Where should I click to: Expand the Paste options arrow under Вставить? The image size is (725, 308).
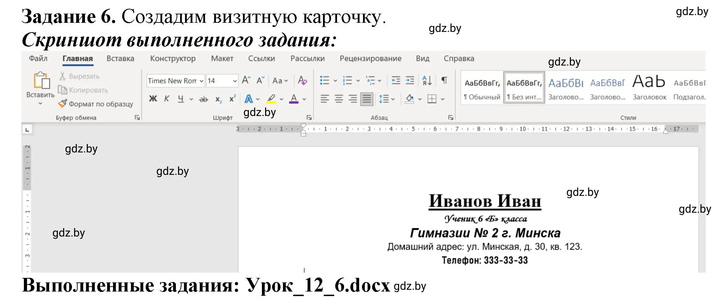40,103
